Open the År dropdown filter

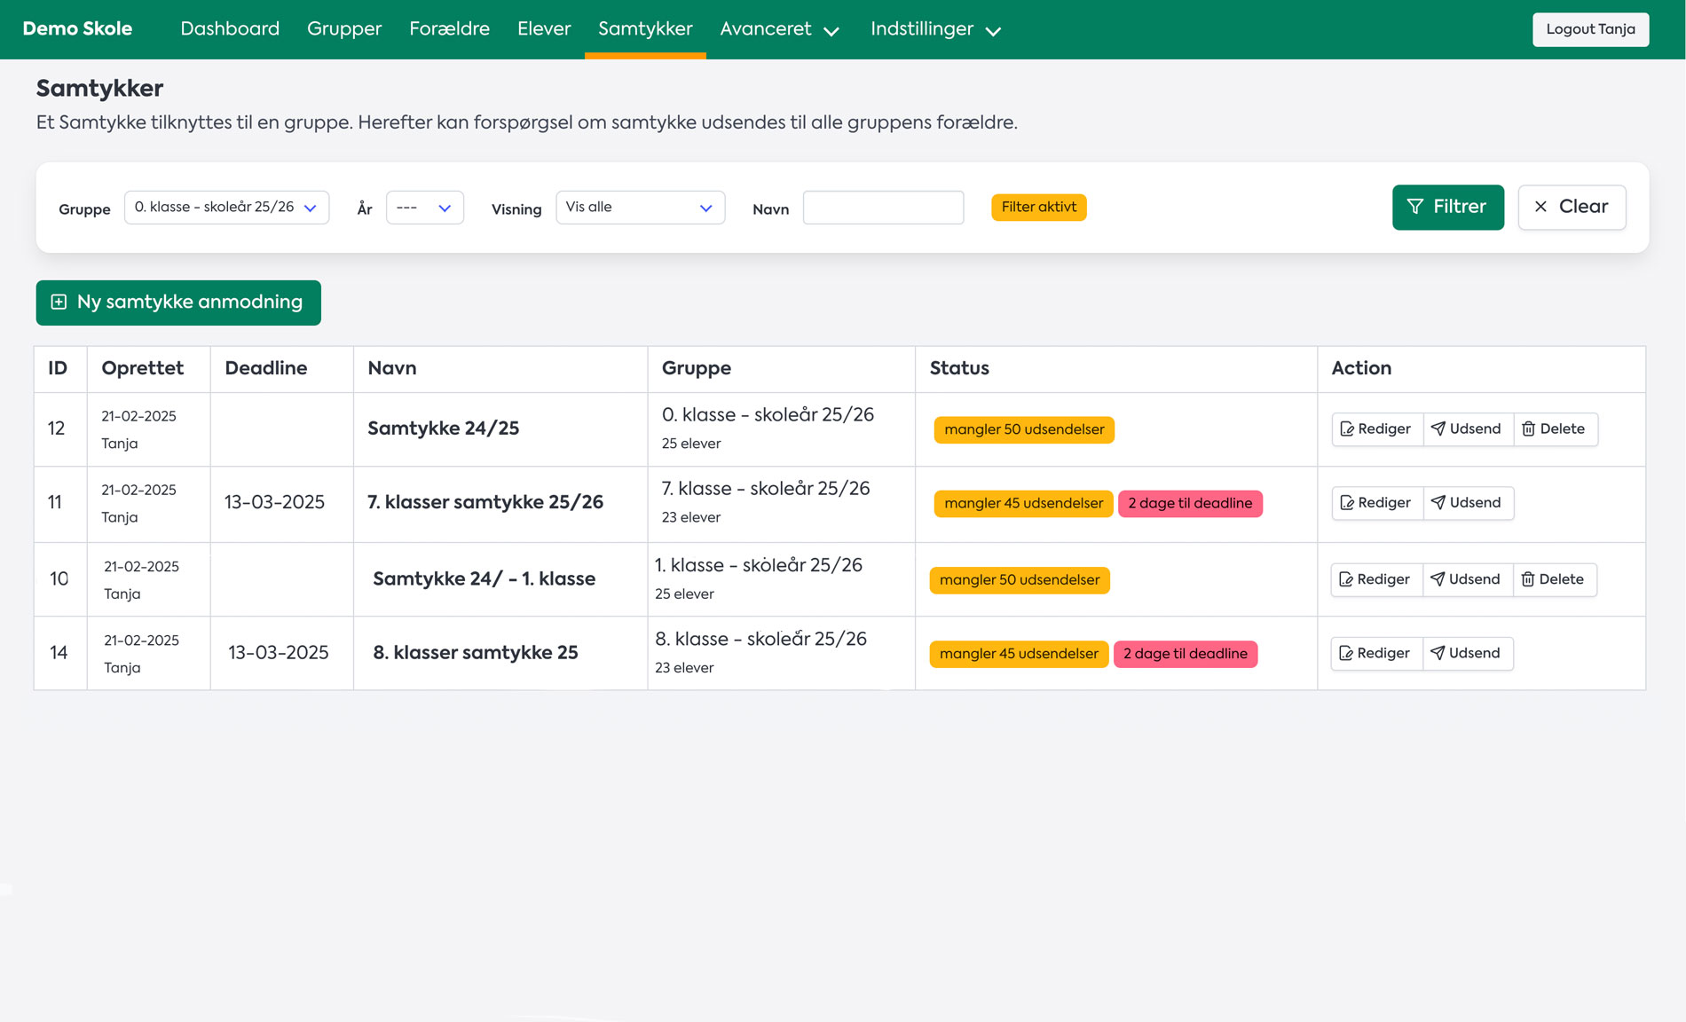point(424,208)
